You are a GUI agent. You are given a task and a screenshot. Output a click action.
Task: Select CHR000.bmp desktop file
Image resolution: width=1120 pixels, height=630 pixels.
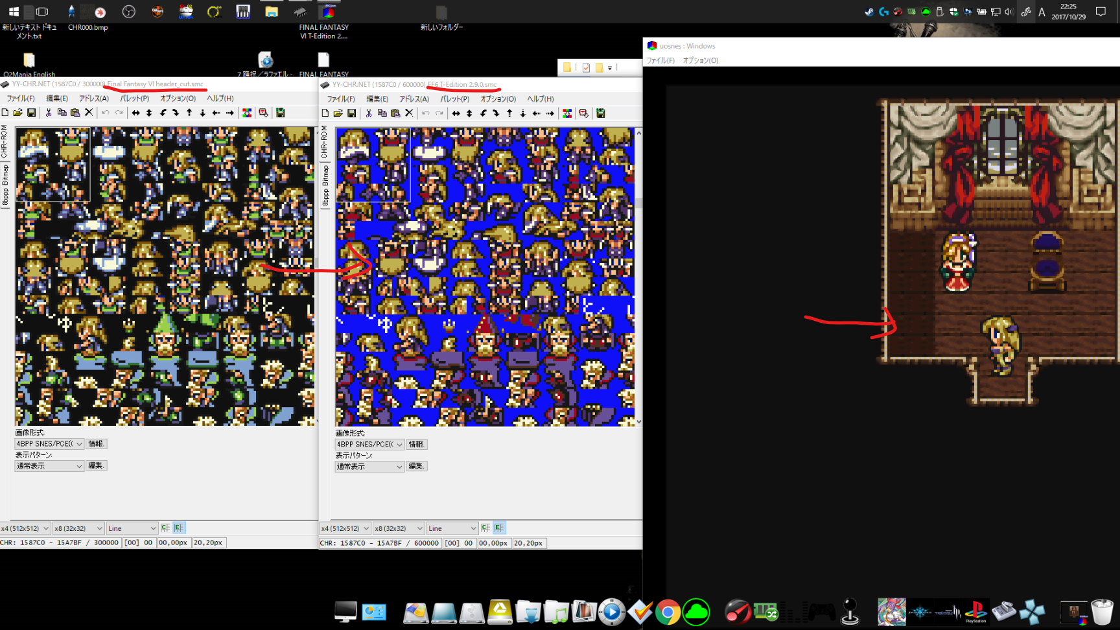(x=87, y=17)
